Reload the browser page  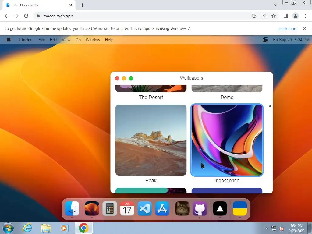pyautogui.click(x=26, y=16)
